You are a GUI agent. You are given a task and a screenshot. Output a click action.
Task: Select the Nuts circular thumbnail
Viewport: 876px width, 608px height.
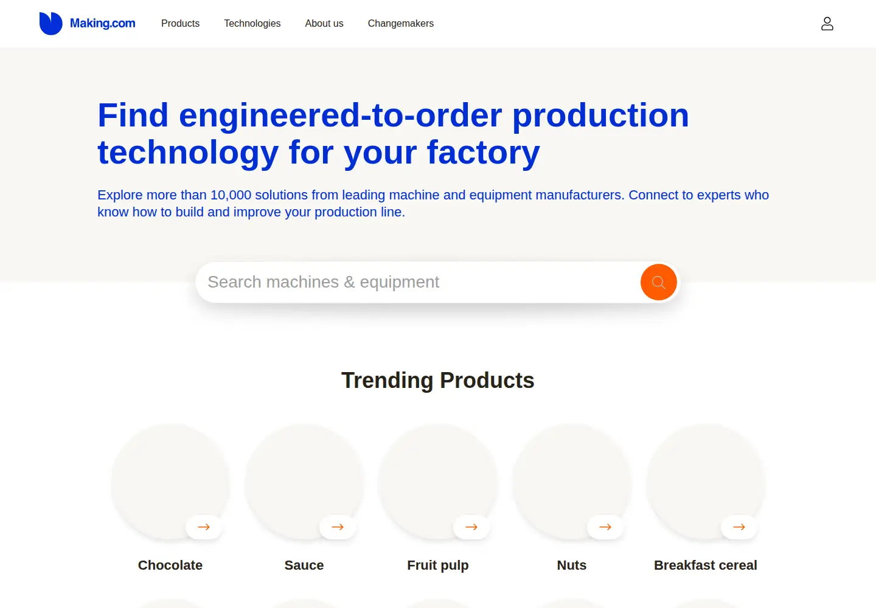pyautogui.click(x=572, y=482)
